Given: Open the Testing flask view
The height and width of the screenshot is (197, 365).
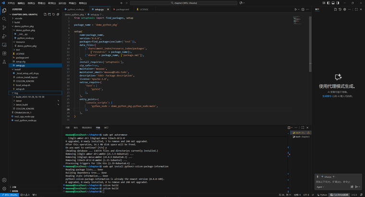Looking at the screenshot, I should click(x=4, y=62).
